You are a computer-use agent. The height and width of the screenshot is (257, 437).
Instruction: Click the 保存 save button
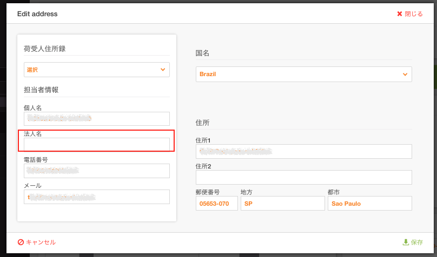pyautogui.click(x=413, y=242)
